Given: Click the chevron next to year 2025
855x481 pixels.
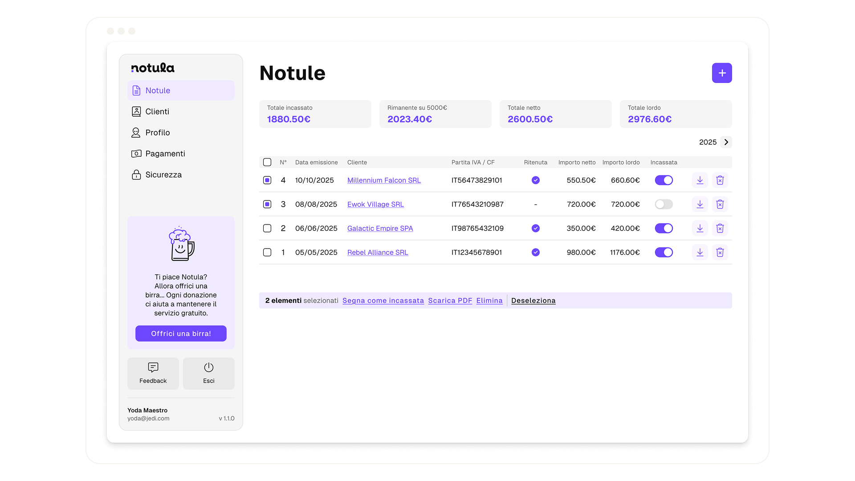Looking at the screenshot, I should click(x=726, y=142).
